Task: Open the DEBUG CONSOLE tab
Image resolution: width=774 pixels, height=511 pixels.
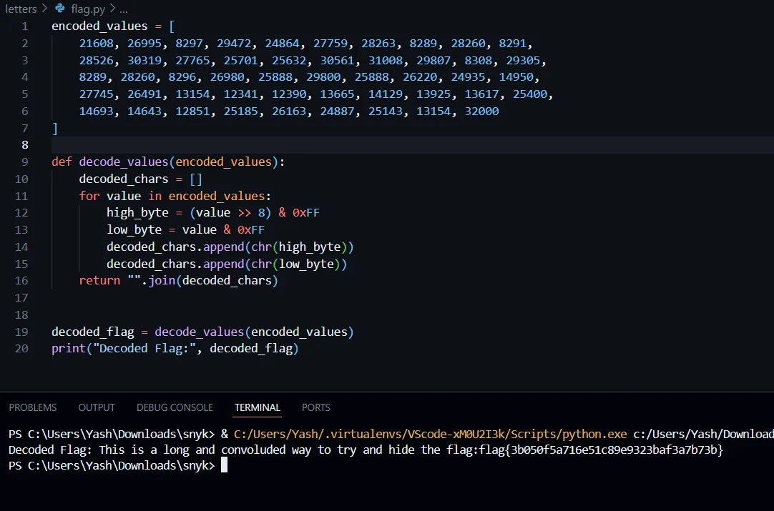Action: click(175, 407)
